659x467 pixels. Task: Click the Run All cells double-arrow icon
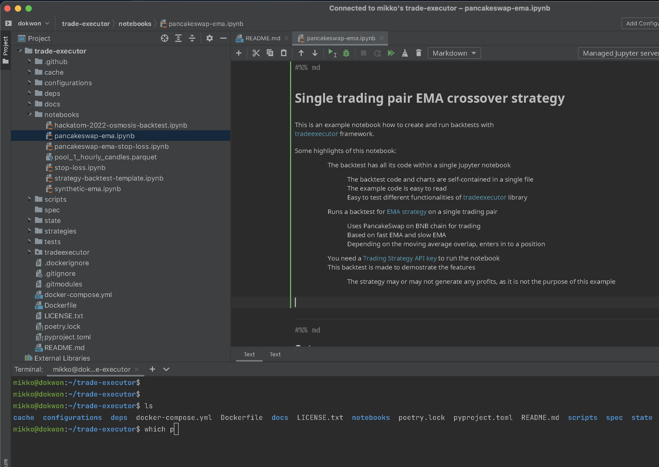pos(391,53)
